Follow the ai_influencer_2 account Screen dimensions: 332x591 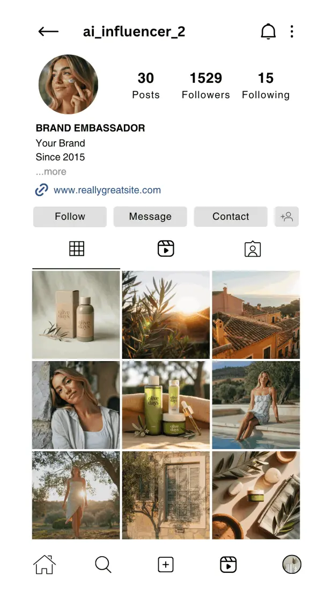click(70, 217)
